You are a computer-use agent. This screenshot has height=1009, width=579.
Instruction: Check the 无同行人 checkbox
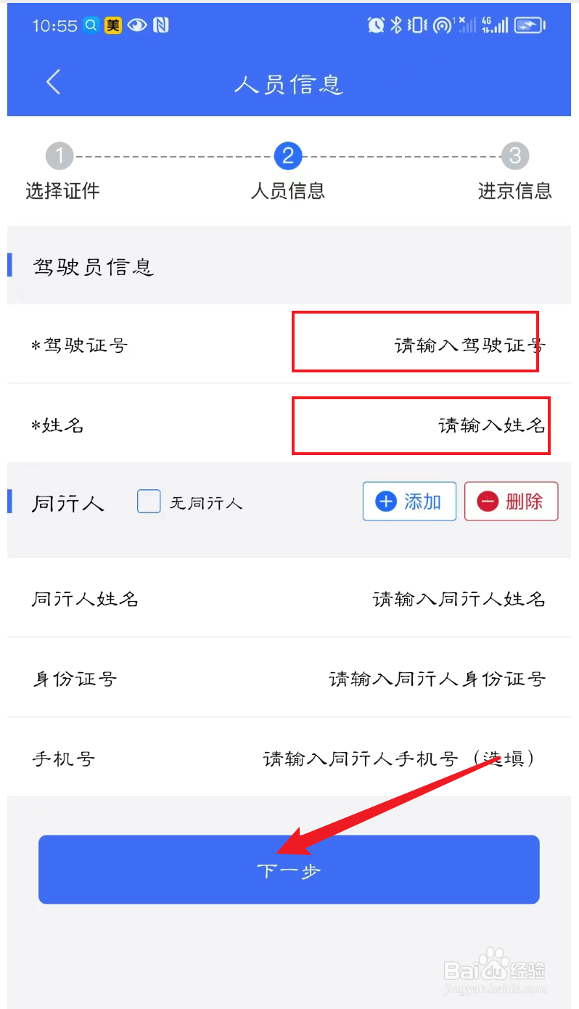click(x=149, y=502)
